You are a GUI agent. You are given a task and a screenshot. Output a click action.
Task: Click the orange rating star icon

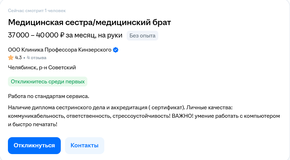[x=11, y=58]
